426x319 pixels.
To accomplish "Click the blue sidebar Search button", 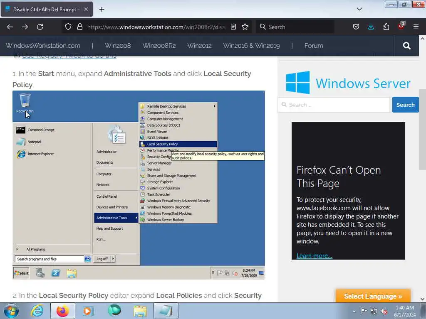I will click(x=405, y=105).
